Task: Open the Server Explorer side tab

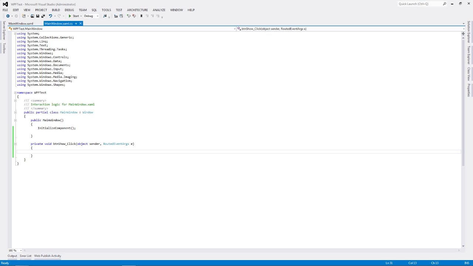Action: [4, 30]
